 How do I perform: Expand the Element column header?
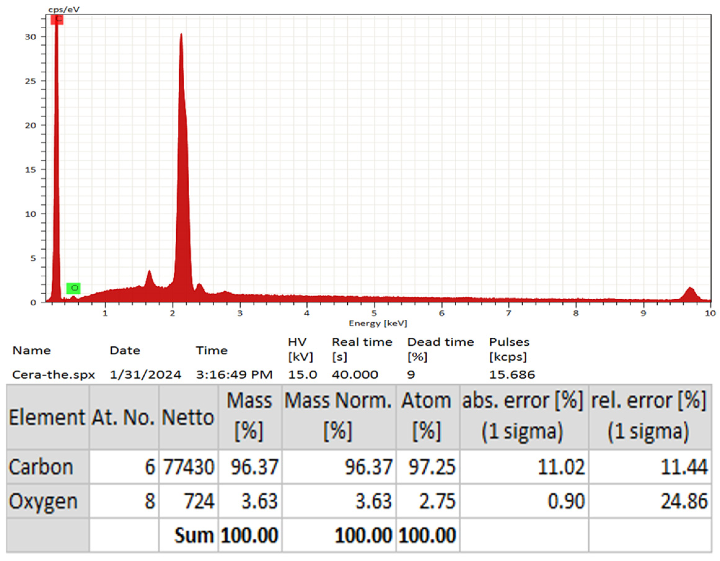point(48,417)
